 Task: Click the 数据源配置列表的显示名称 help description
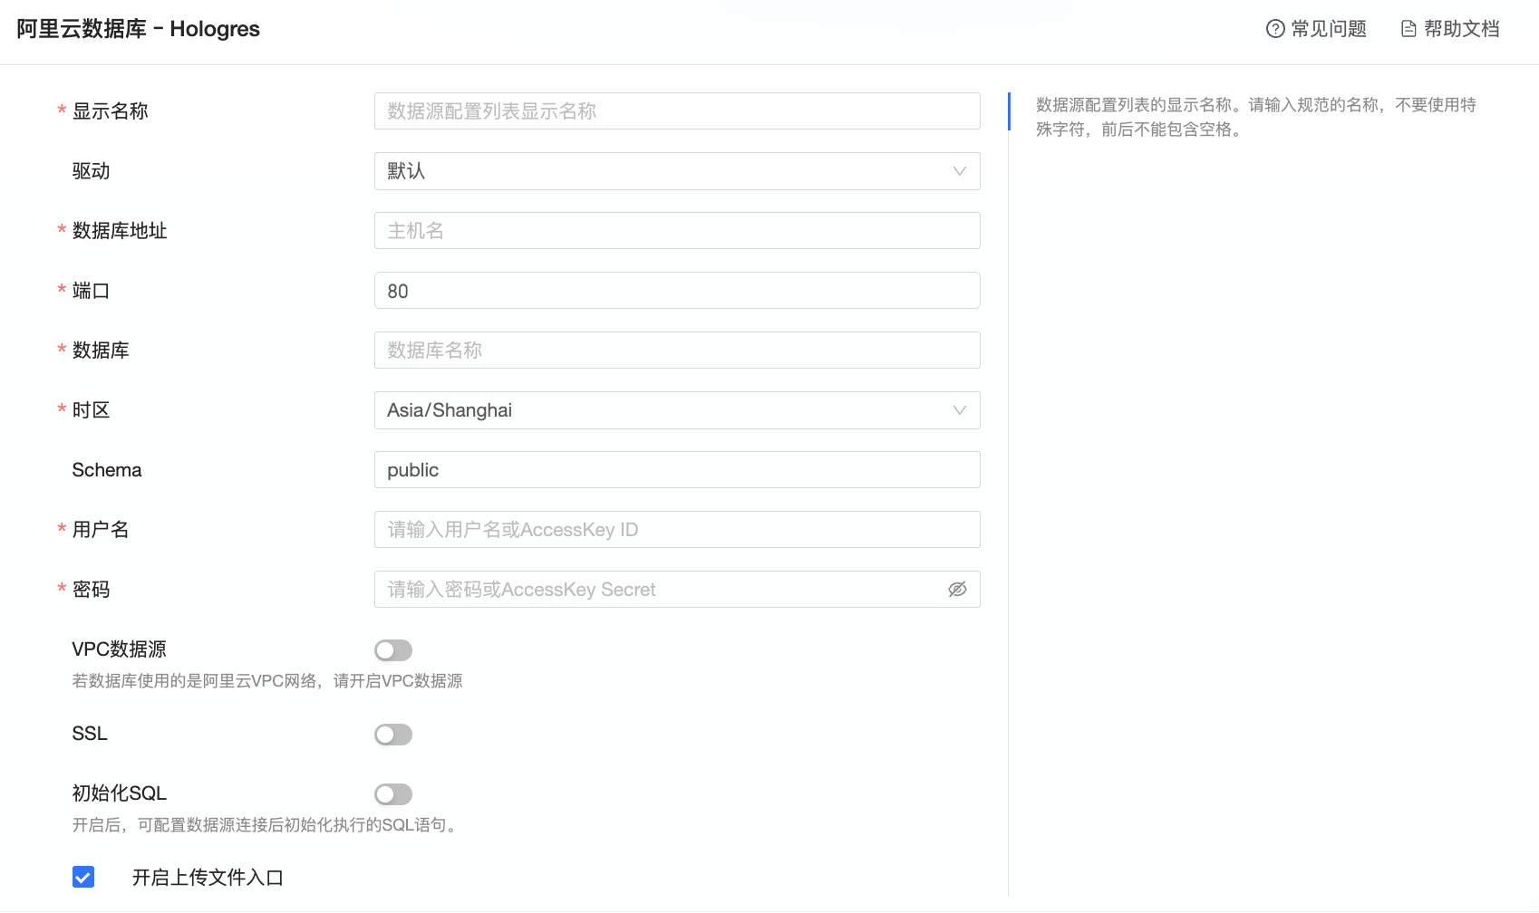[x=1256, y=117]
